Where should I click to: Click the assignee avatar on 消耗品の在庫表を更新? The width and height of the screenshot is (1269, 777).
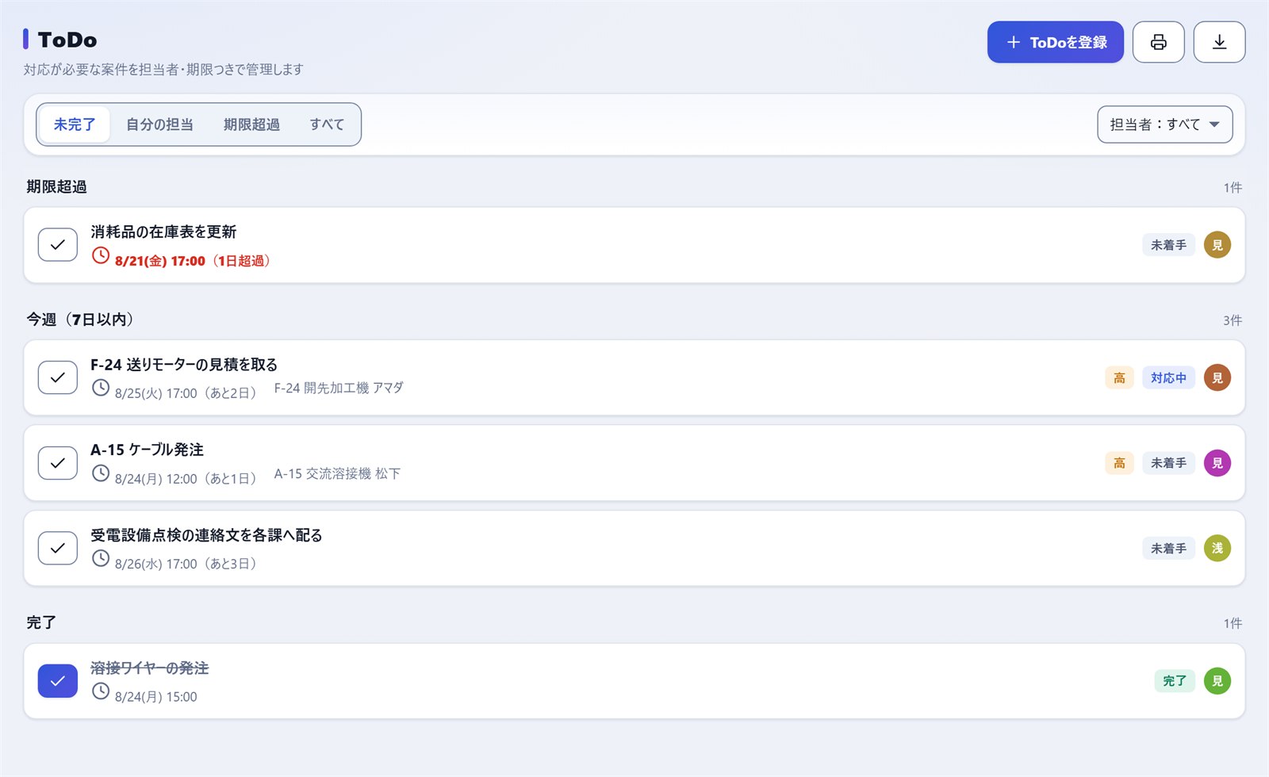point(1217,245)
